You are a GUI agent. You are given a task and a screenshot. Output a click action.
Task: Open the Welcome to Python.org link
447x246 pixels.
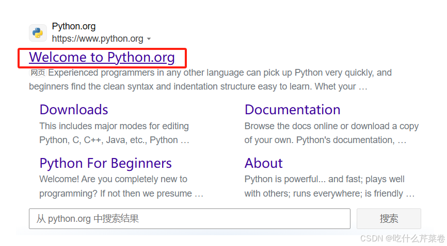click(102, 58)
